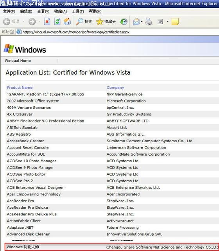Click Application List page heading
The height and width of the screenshot is (251, 219).
pos(68,73)
